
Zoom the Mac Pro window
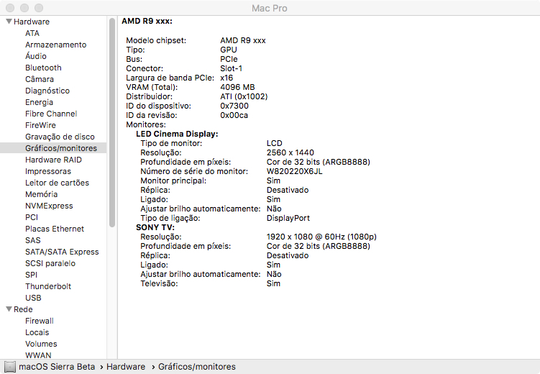point(39,8)
